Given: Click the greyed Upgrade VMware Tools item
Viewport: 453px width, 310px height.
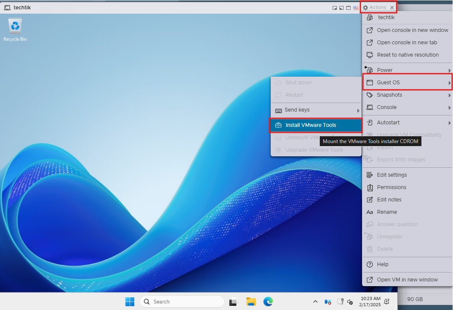Looking at the screenshot, I should tap(316, 150).
